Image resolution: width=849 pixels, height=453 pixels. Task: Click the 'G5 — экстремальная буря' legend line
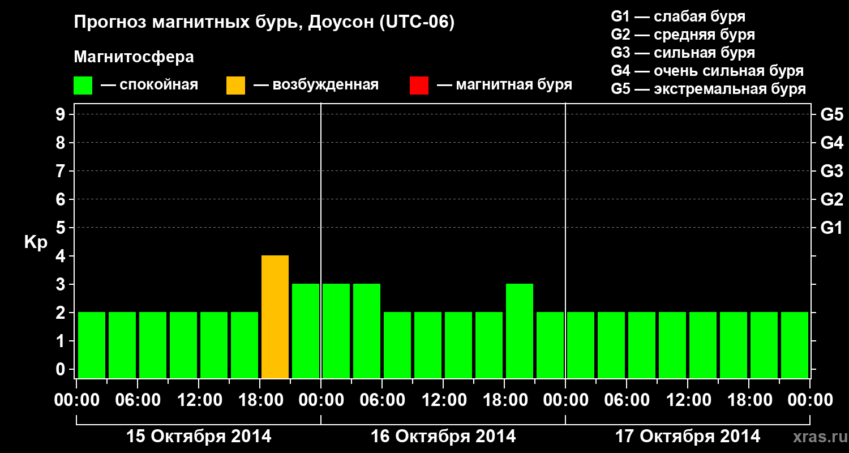[709, 89]
